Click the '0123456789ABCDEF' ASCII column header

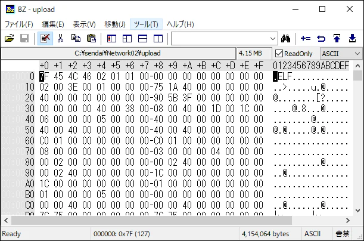point(311,66)
